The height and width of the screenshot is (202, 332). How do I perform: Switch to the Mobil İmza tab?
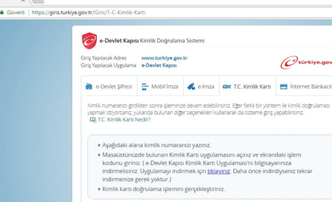[160, 87]
